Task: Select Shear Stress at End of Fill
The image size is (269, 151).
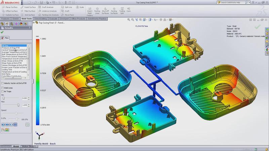Action: point(12,61)
